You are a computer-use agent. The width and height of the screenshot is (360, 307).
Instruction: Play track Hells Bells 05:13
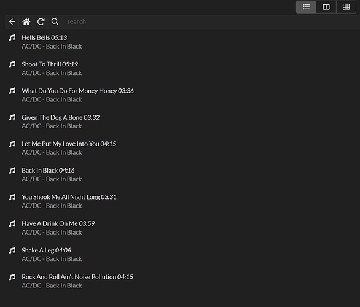coord(44,37)
